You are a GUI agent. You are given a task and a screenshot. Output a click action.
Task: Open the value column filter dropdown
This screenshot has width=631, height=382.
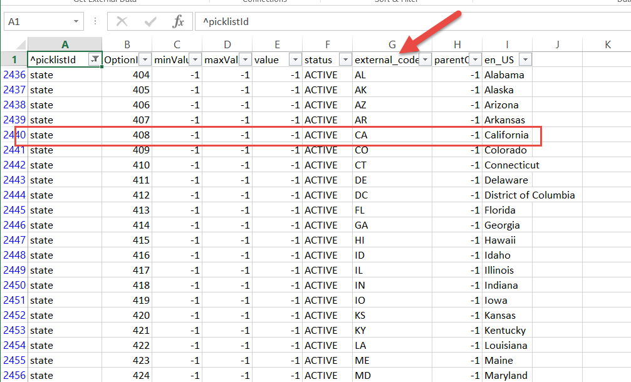tap(295, 59)
